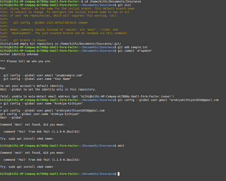
Task: Click the terminal cursor at the final prompt
Action: (118, 174)
